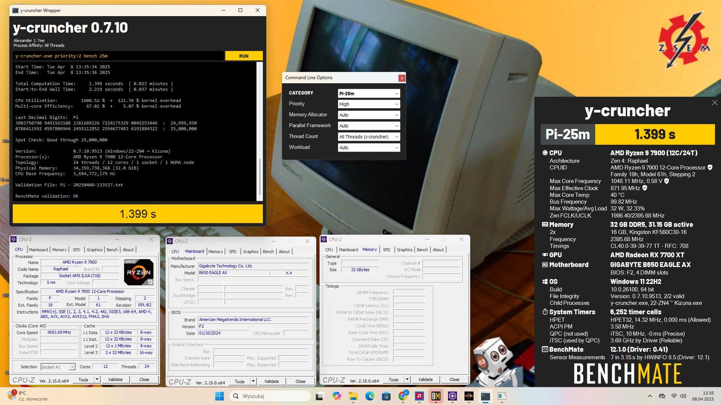This screenshot has width=721, height=405.
Task: Click the Motherboard icon in BenchMate panel
Action: tap(545, 264)
